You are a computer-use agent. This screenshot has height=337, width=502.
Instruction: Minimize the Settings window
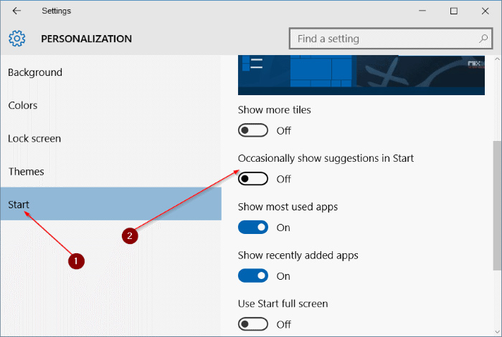coord(422,11)
